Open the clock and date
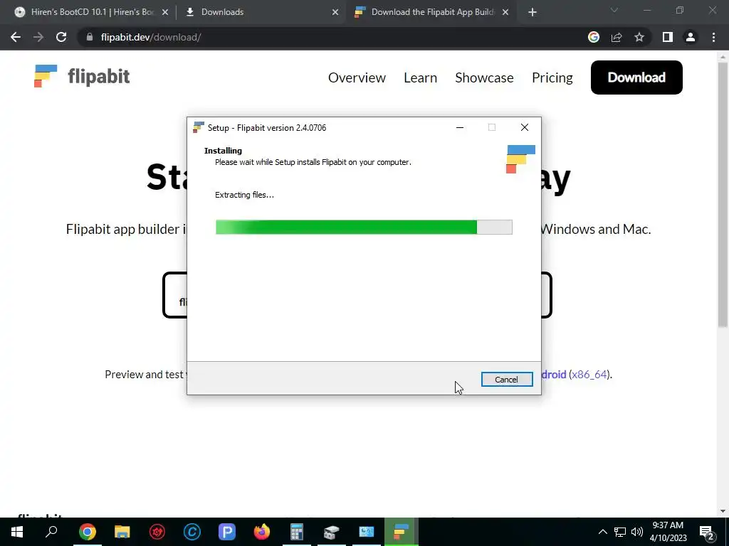The height and width of the screenshot is (546, 729). pyautogui.click(x=668, y=532)
